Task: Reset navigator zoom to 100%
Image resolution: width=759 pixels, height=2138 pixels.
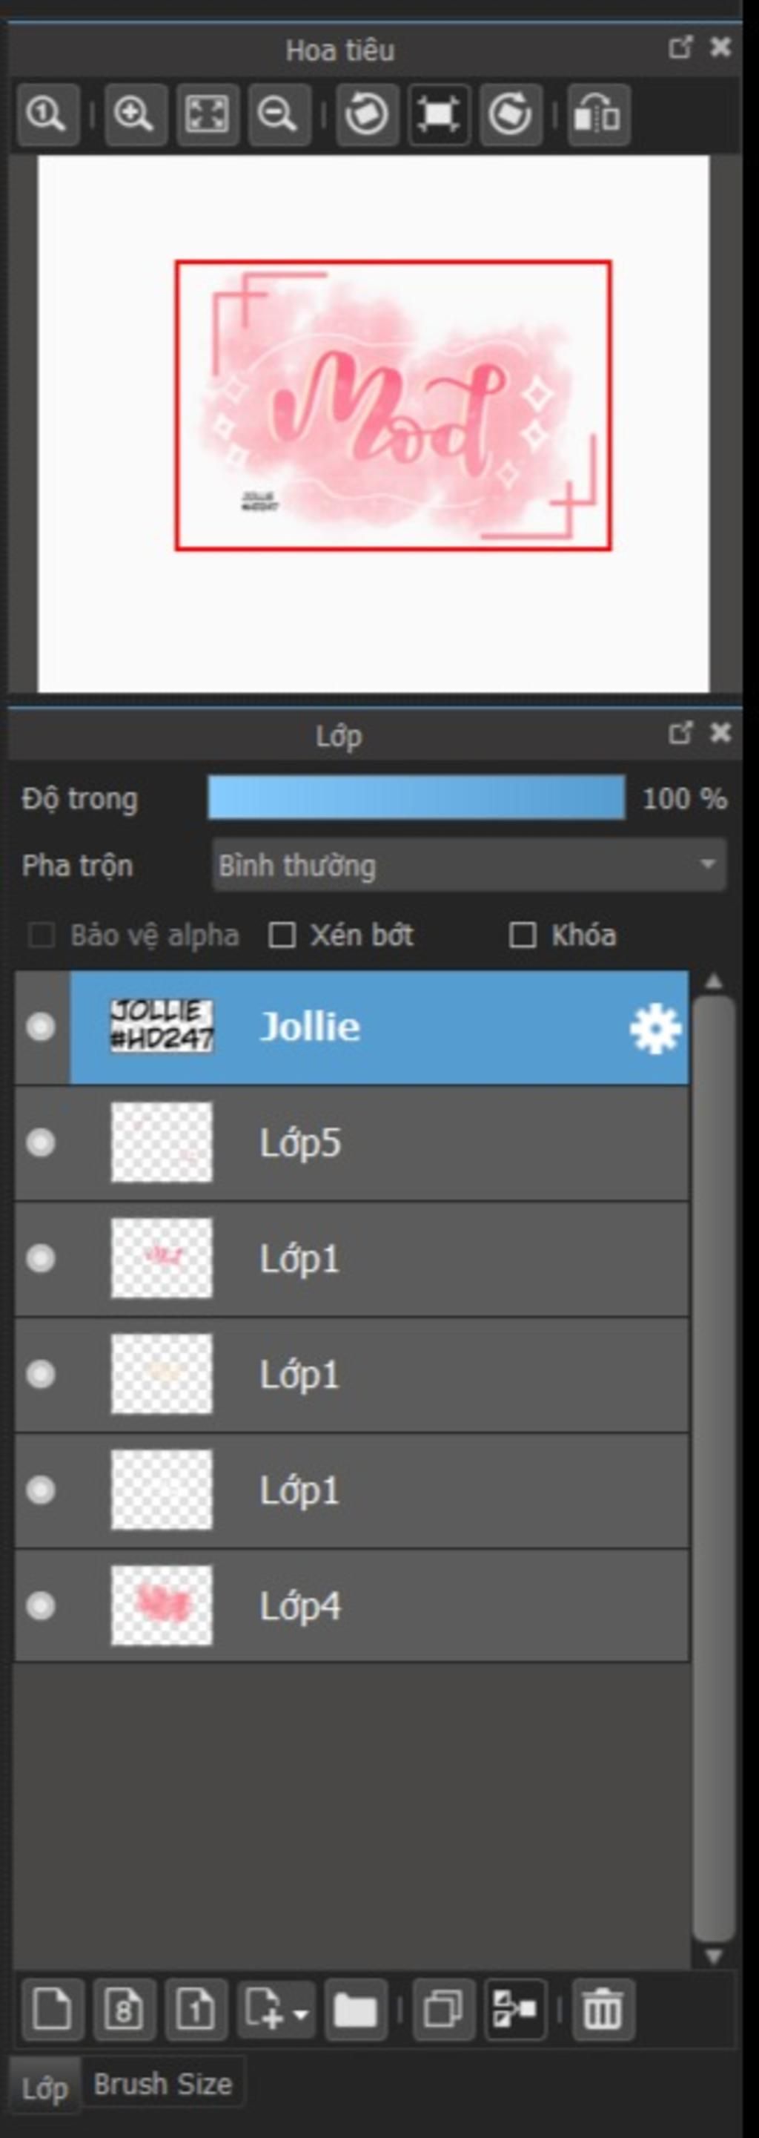Action: 47,114
